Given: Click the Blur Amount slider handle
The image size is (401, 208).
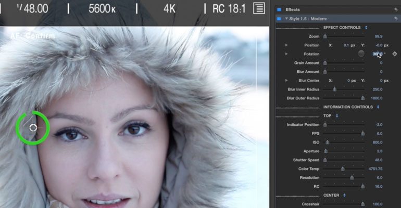Looking at the screenshot, I should pyautogui.click(x=325, y=72).
